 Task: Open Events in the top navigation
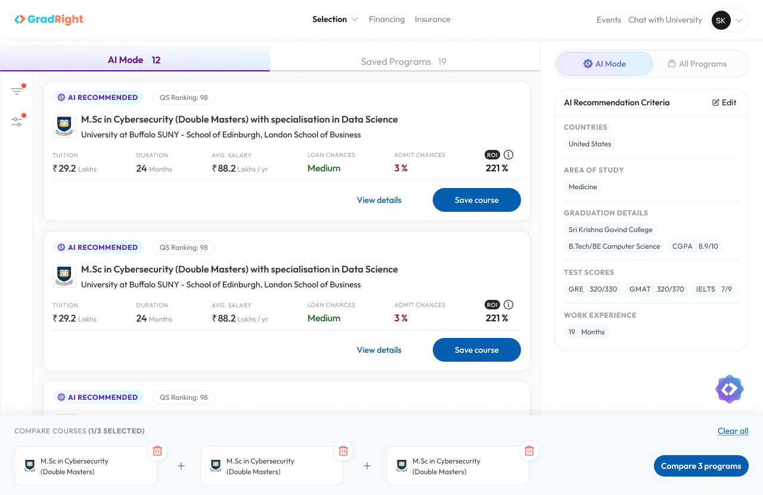609,20
